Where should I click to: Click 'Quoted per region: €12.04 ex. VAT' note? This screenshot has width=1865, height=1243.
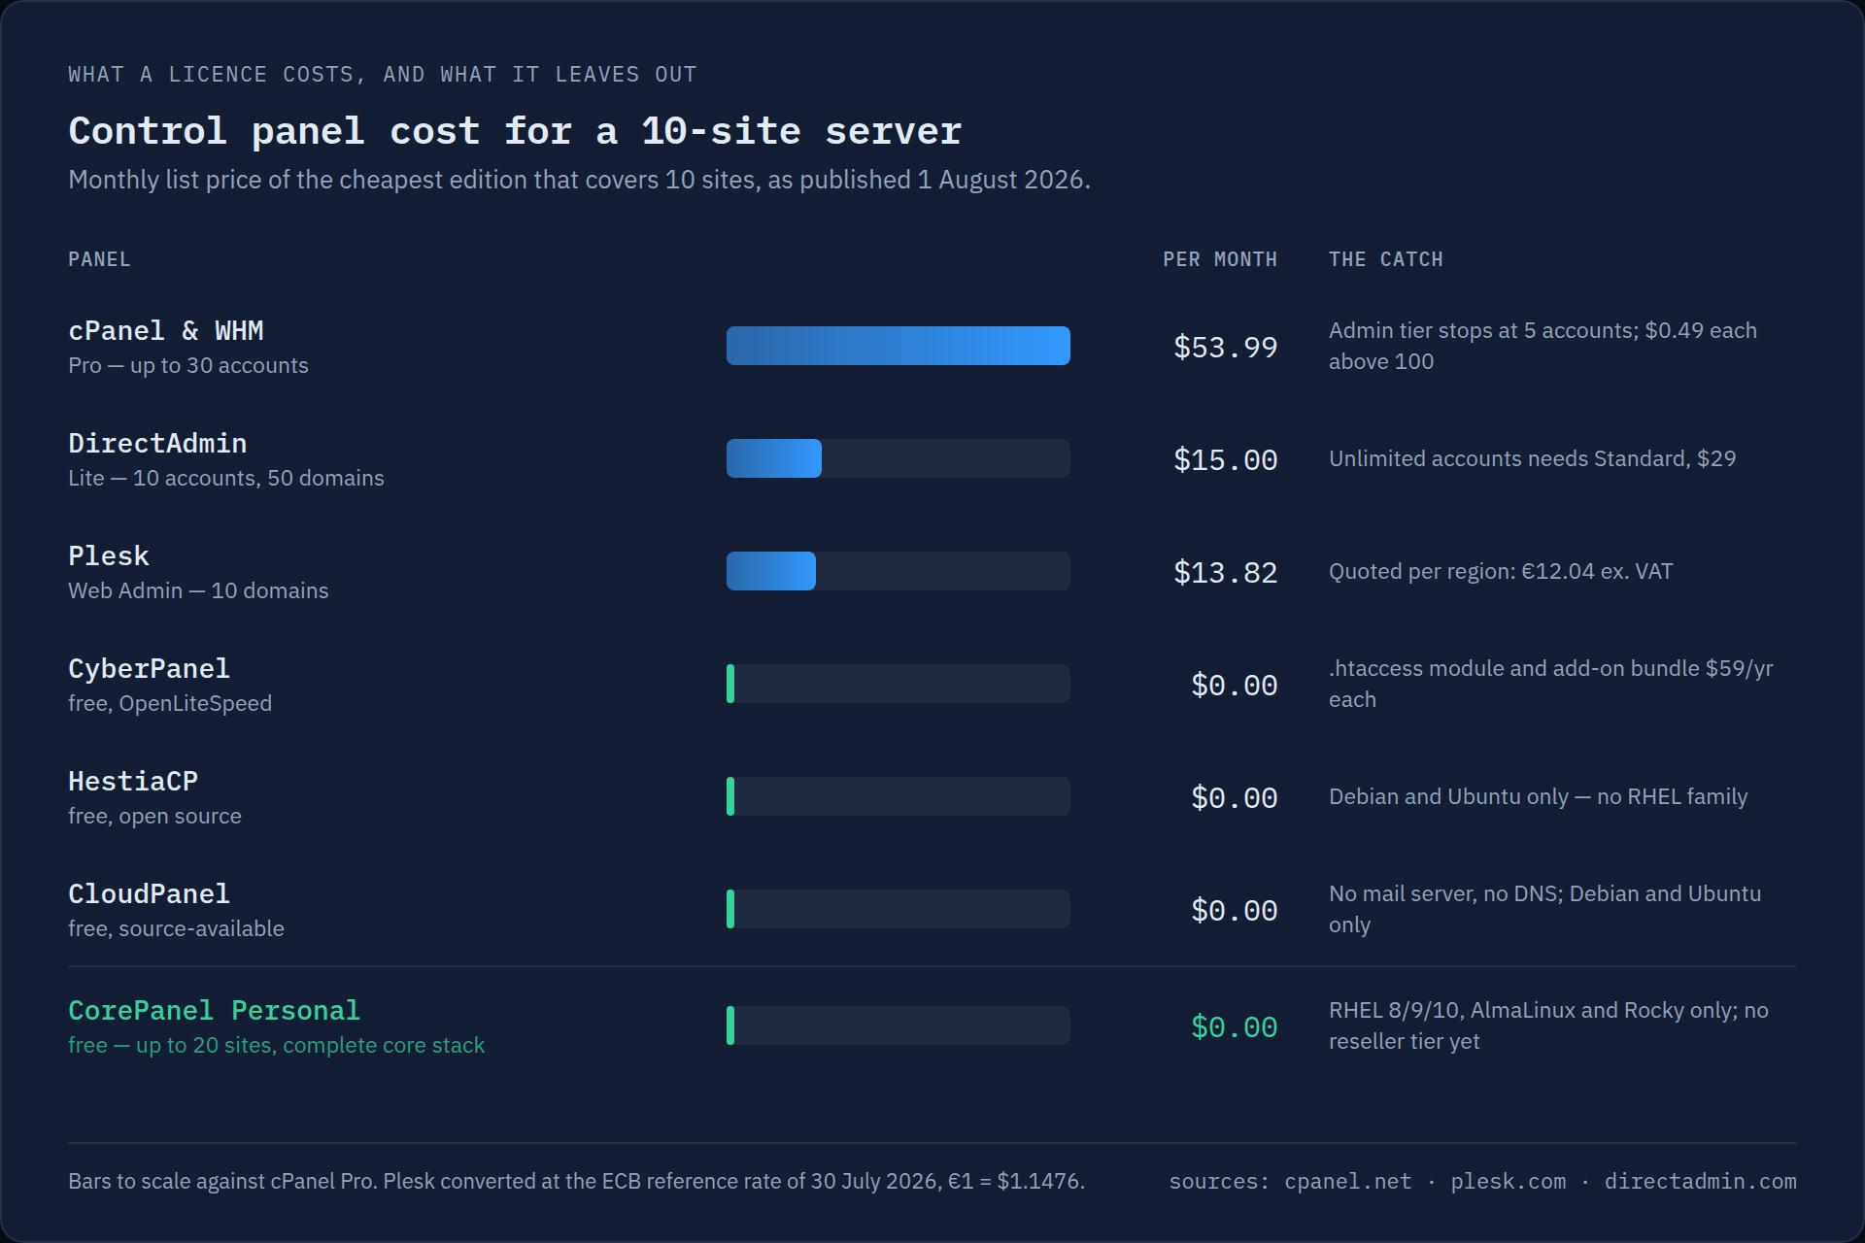click(1501, 571)
